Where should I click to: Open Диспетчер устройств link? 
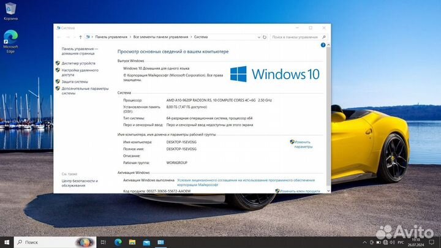coord(78,63)
